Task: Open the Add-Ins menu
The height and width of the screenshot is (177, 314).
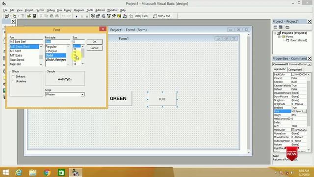Action: click(100, 10)
